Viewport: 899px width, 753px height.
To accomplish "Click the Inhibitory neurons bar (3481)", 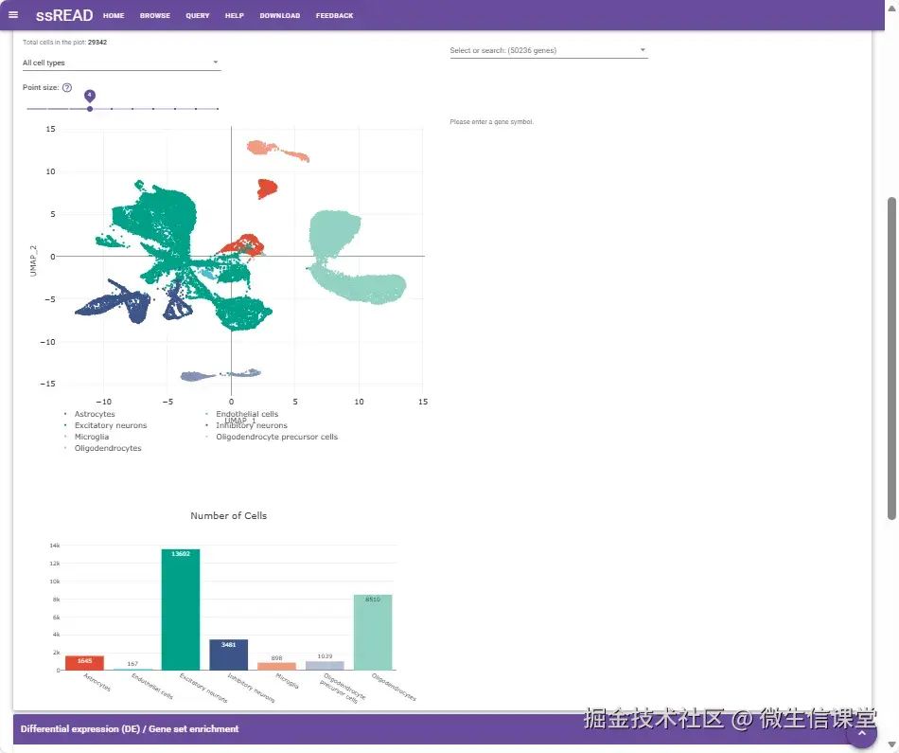I will point(229,654).
